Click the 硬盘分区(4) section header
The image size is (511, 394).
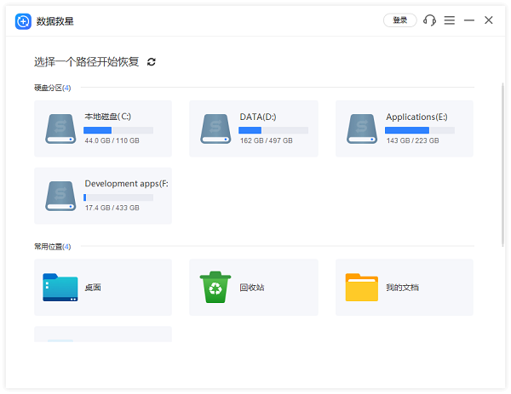52,88
